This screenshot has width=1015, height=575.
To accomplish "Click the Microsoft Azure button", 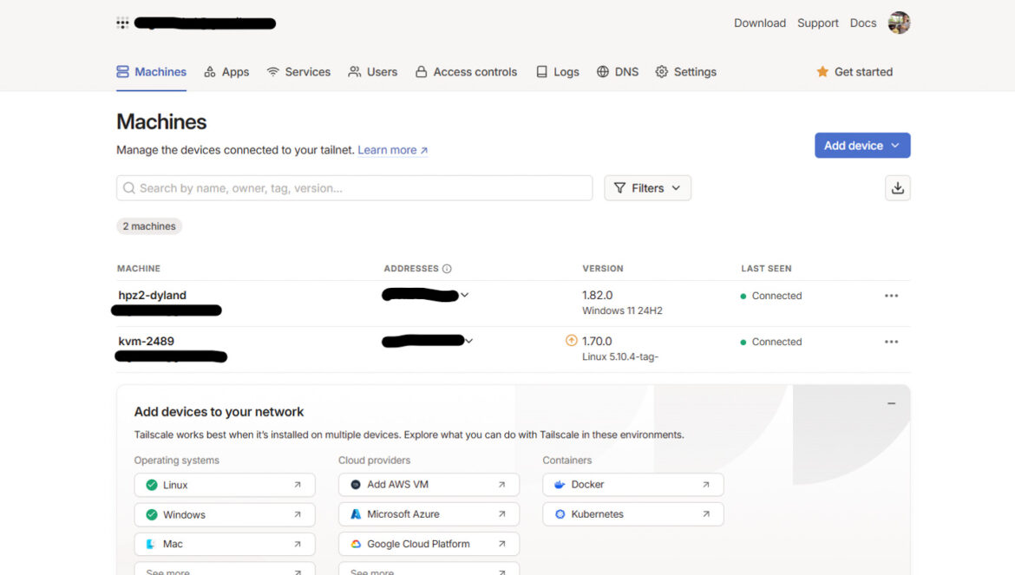I will (x=429, y=514).
